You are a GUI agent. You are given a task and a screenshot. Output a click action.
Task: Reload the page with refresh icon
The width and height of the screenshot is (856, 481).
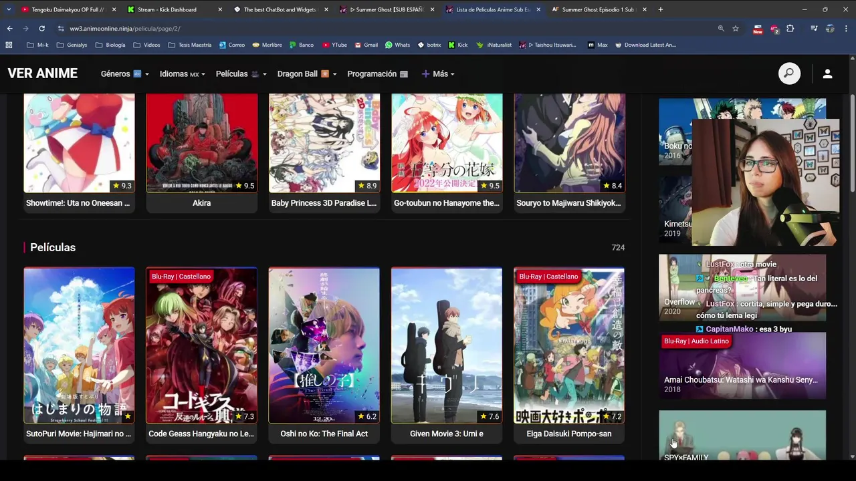point(41,29)
